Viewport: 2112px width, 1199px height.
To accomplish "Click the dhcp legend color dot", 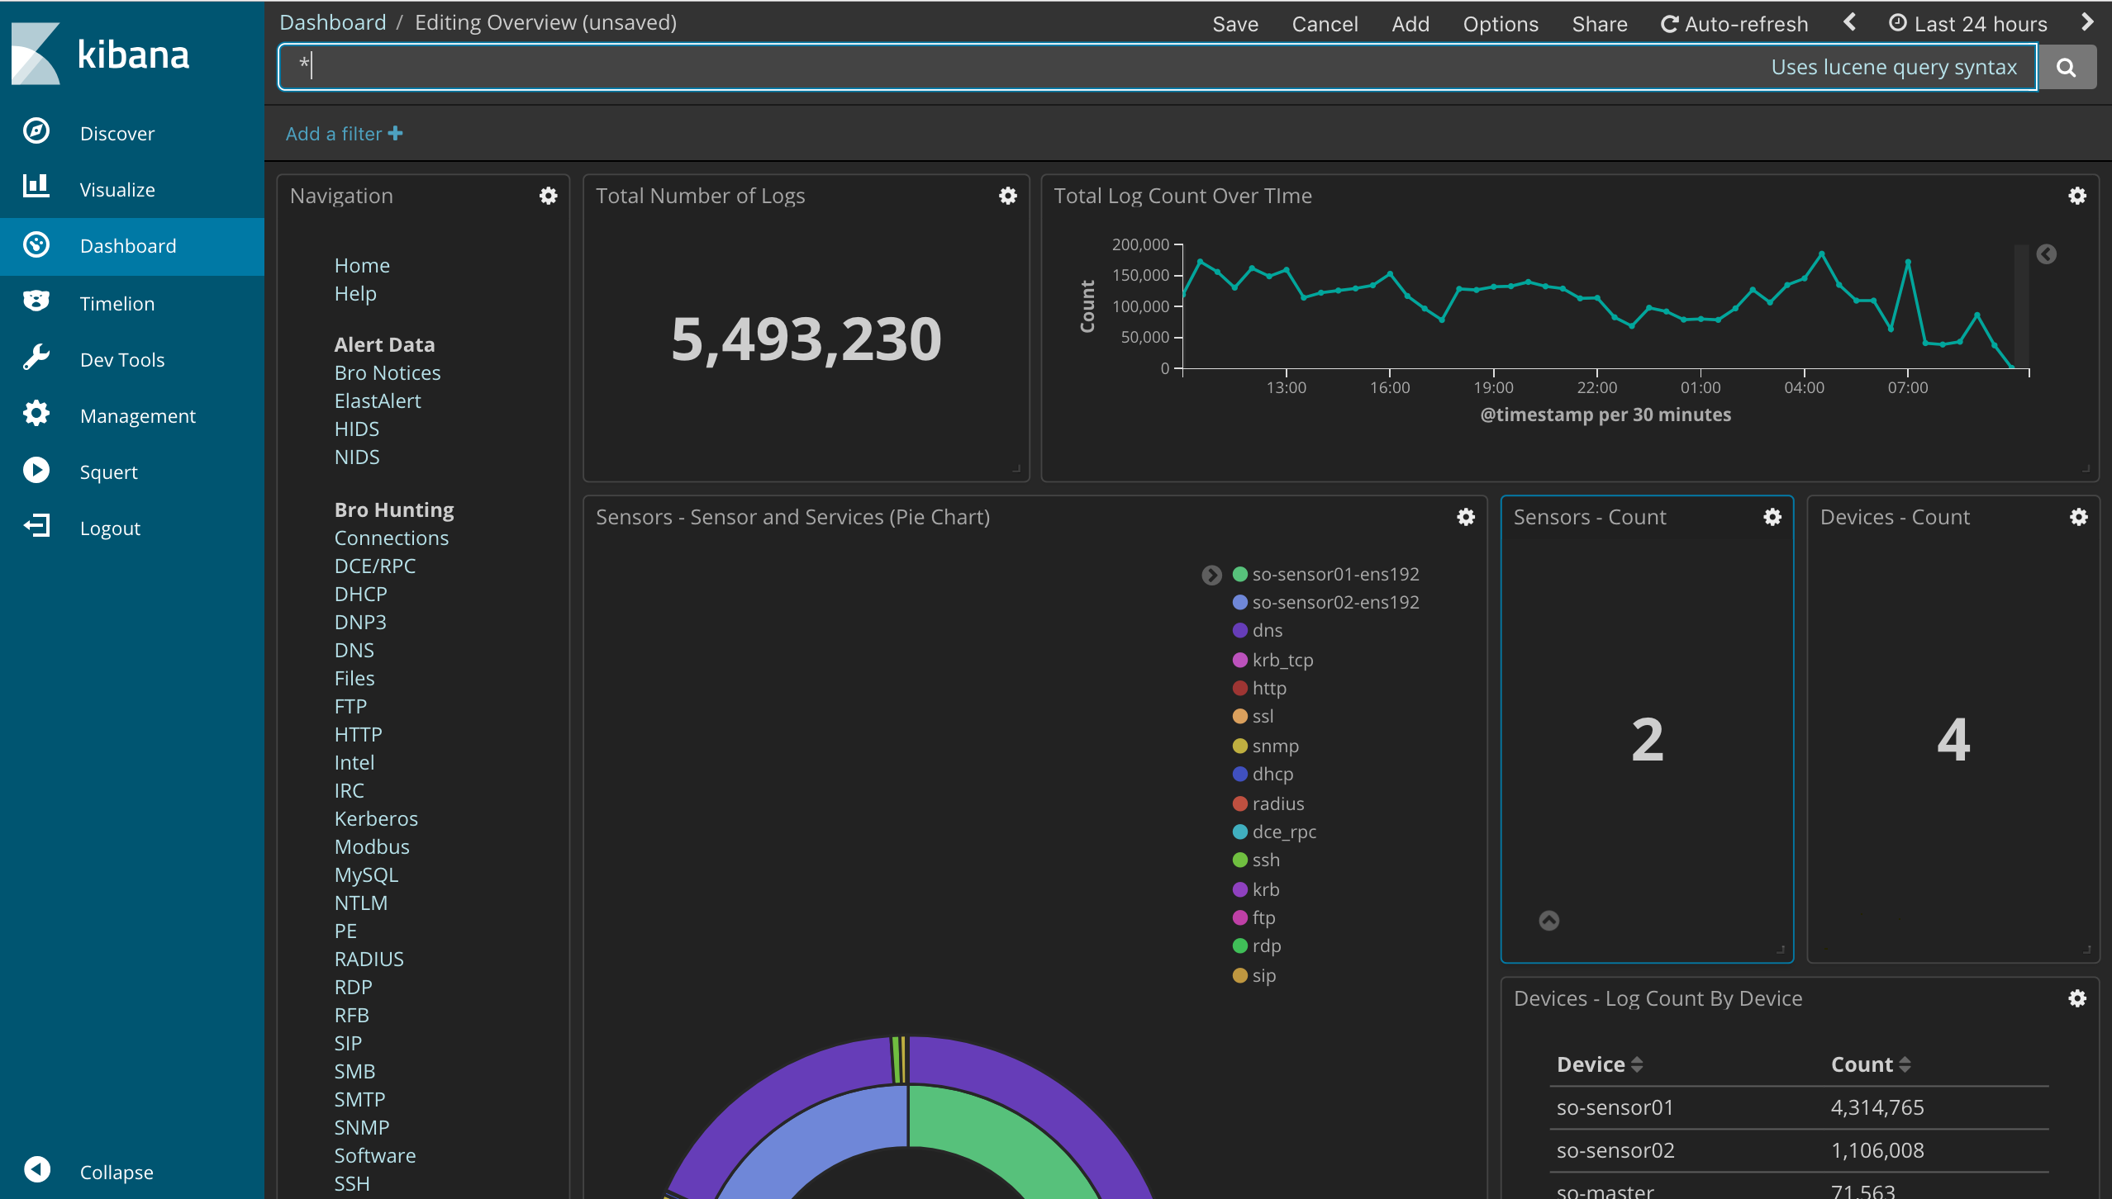I will pyautogui.click(x=1240, y=774).
